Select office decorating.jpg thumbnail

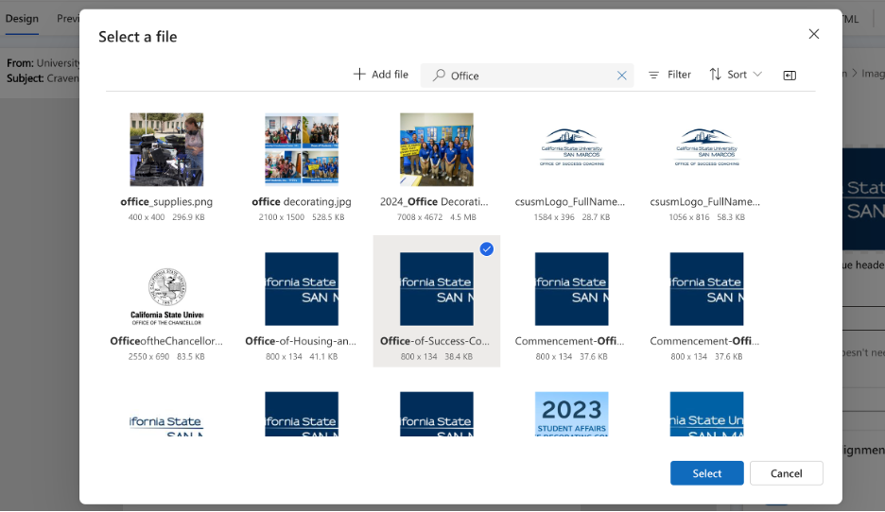pos(302,149)
